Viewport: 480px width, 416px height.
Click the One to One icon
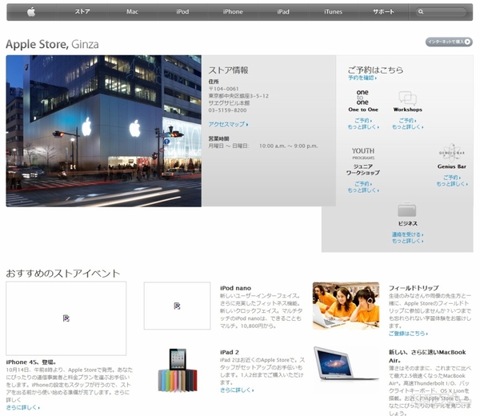pos(362,97)
